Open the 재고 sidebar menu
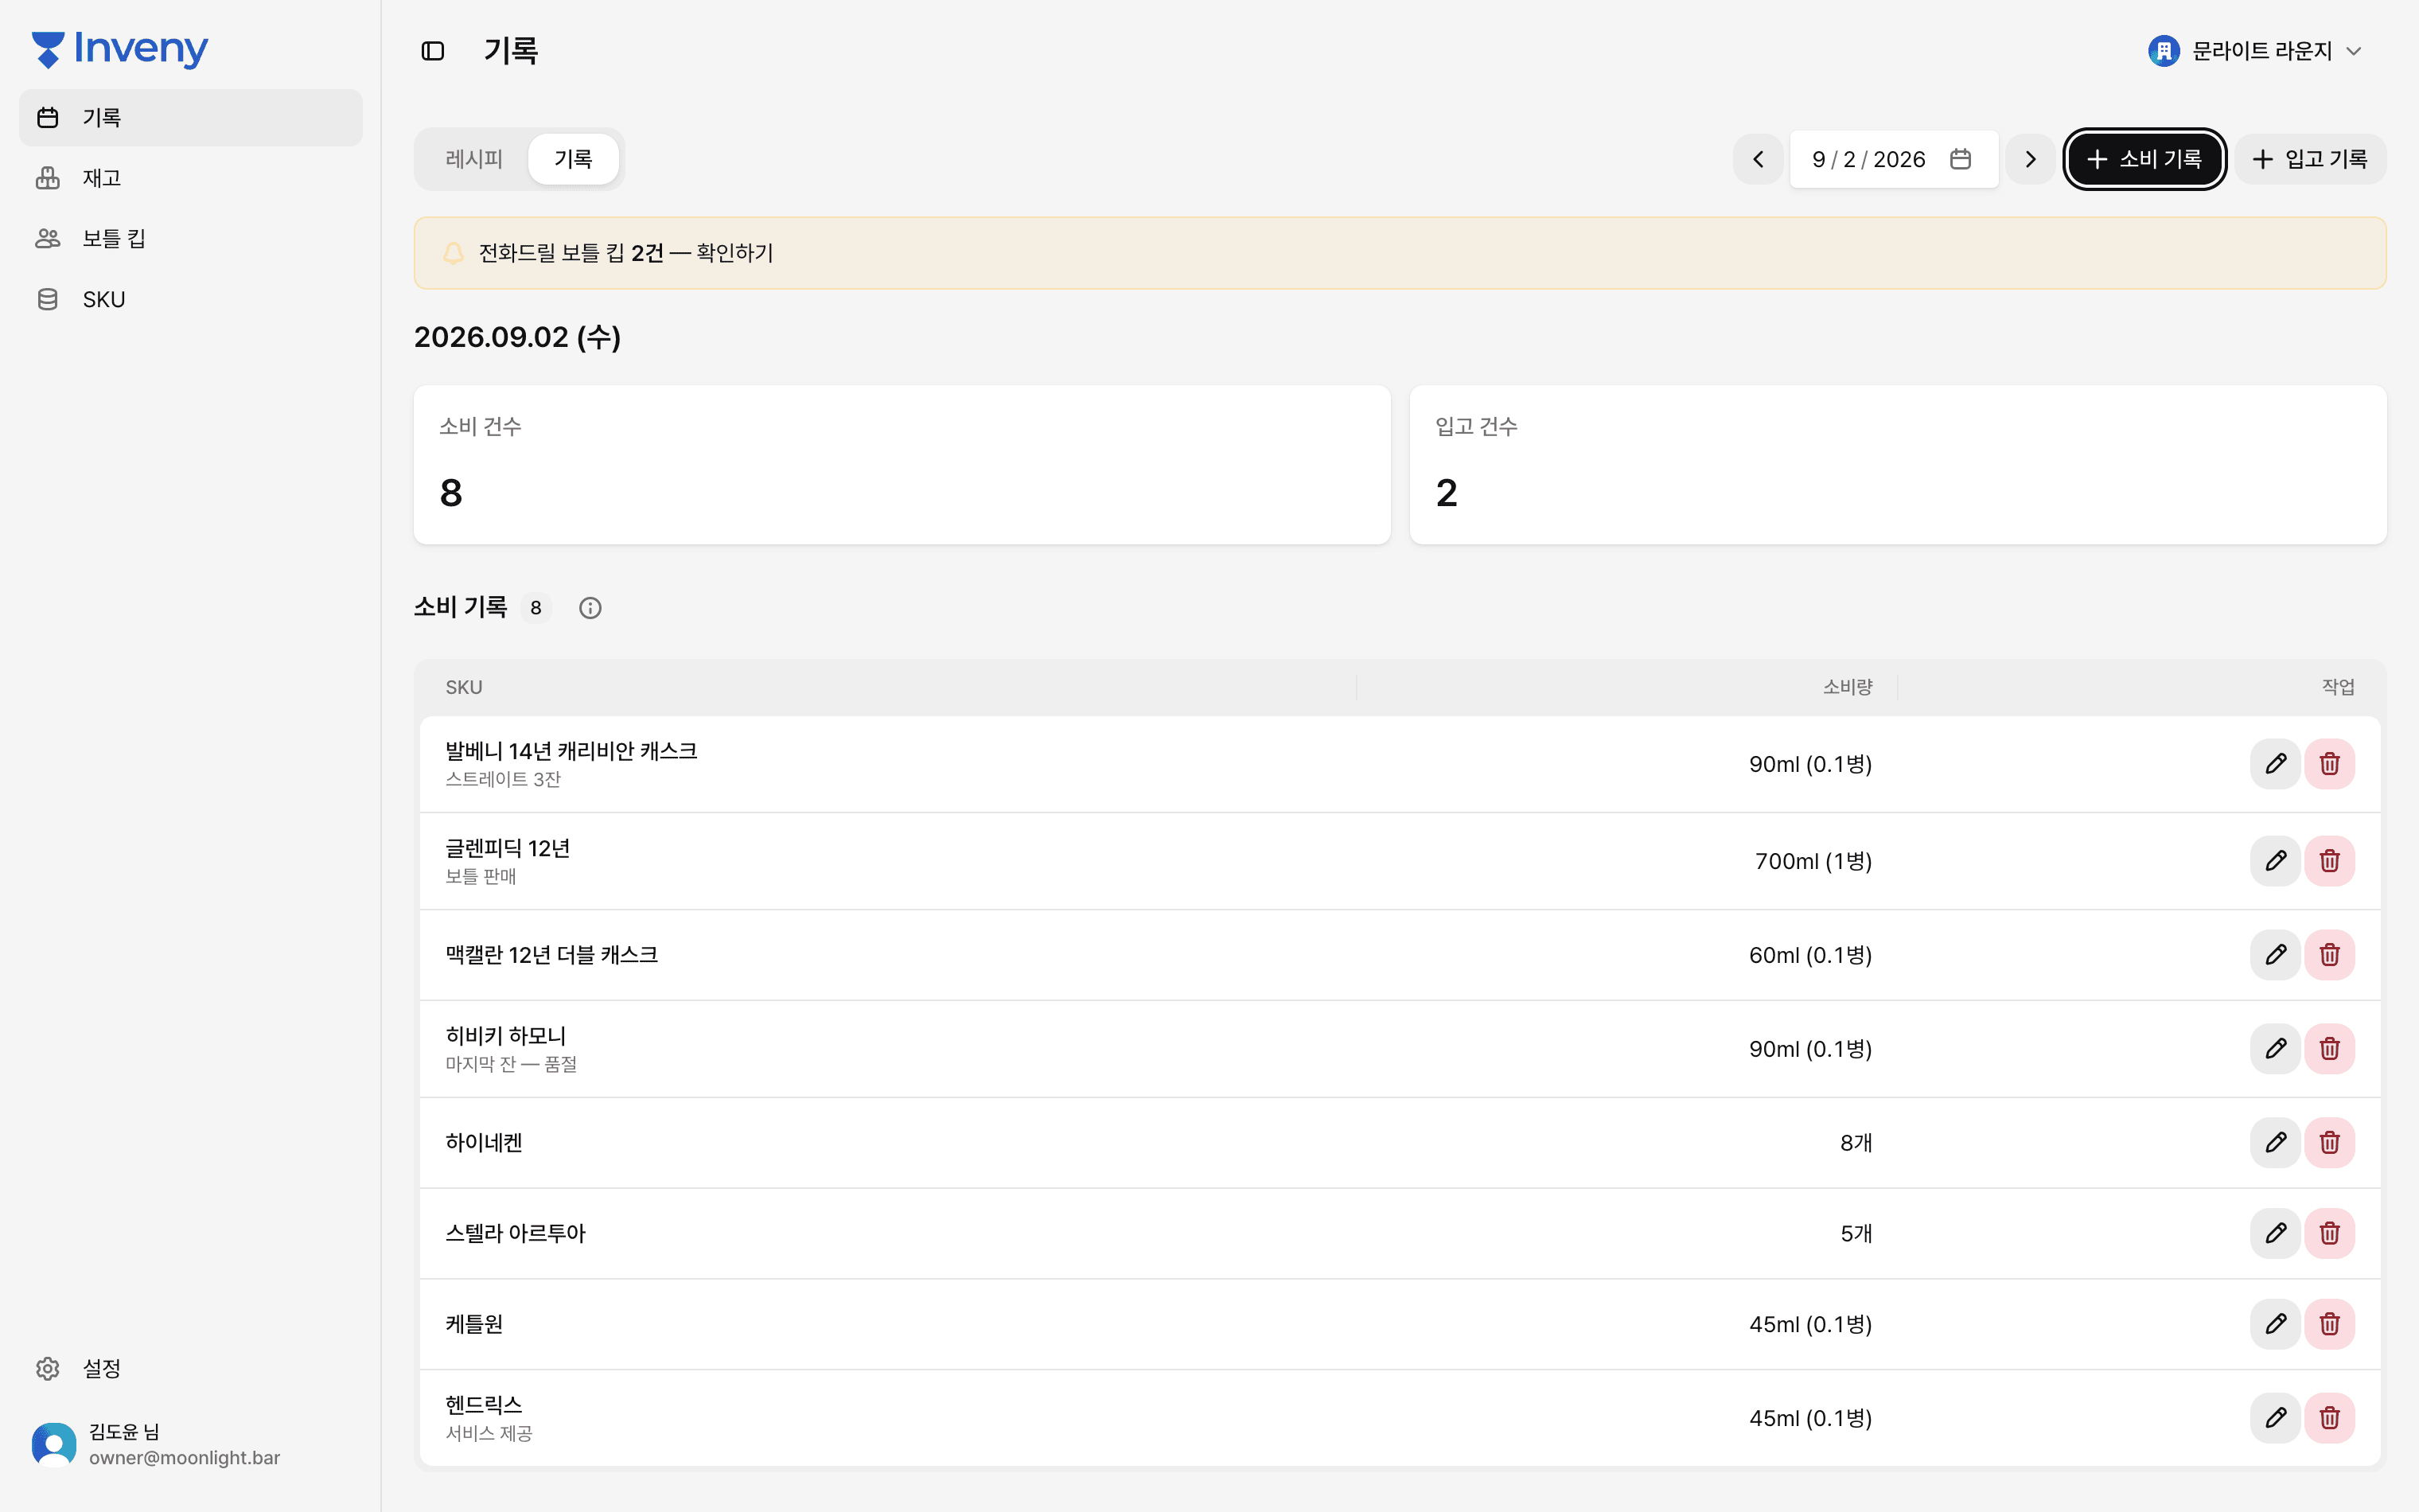 (191, 178)
